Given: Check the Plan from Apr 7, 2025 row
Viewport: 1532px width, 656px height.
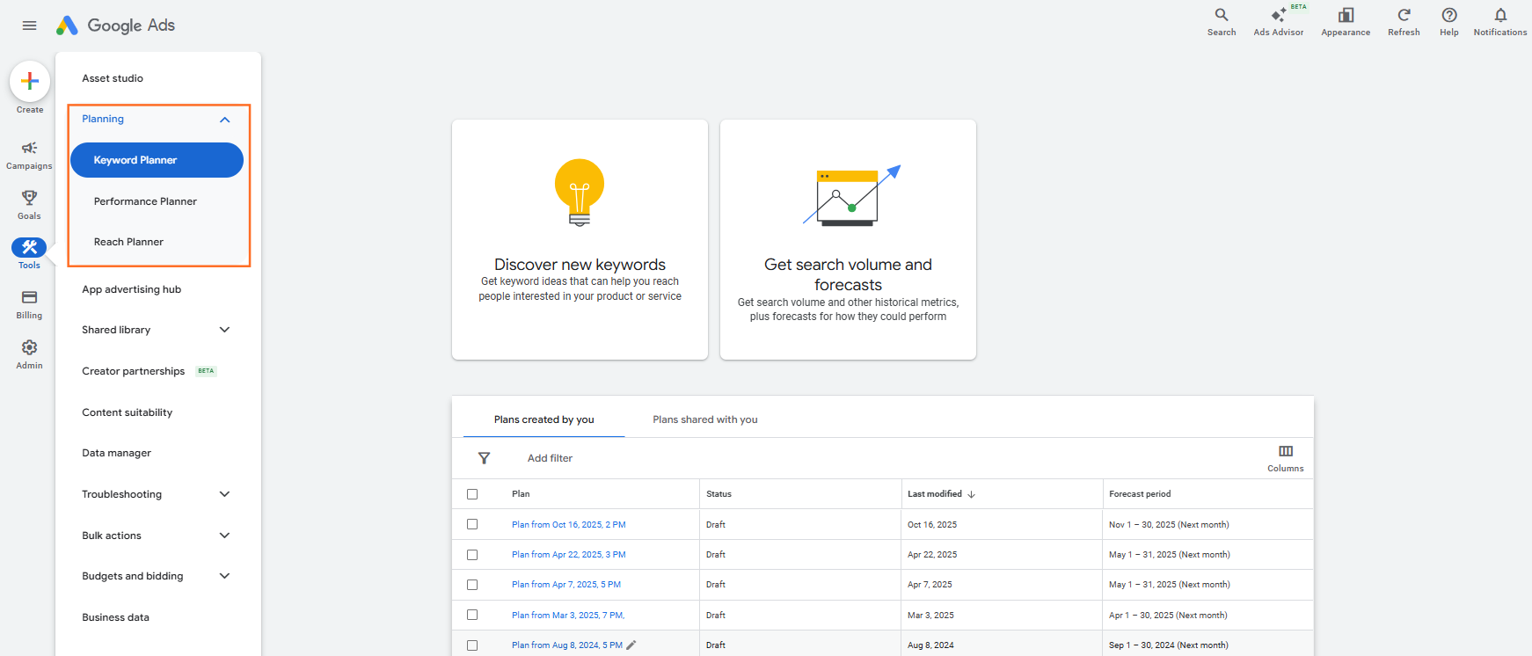Looking at the screenshot, I should click(x=472, y=585).
